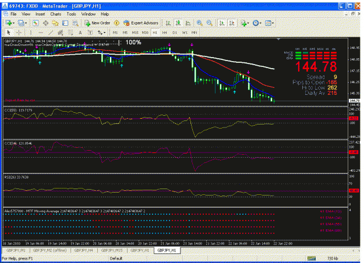Viewport: 364px width, 263px height.
Task: Toggle the Terminal window
Action: [x=65, y=23]
